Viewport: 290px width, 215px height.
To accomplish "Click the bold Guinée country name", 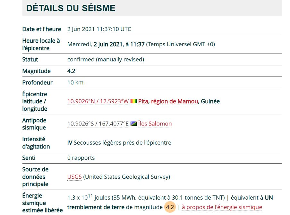I will point(210,101).
